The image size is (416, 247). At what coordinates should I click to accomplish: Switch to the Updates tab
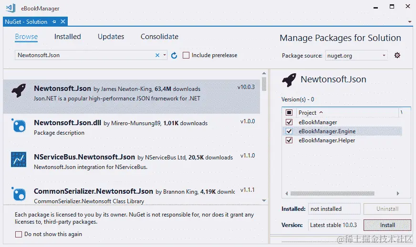tap(111, 37)
